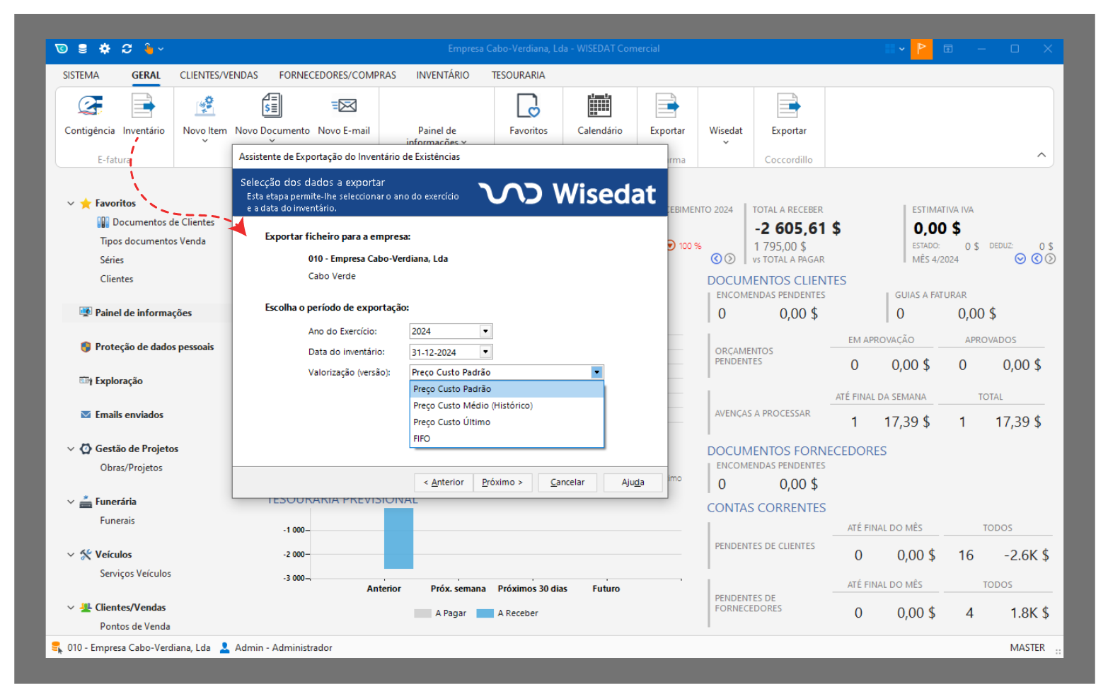Click the refresh icon in title bar
Screen dimensions: 1108x699
127,49
